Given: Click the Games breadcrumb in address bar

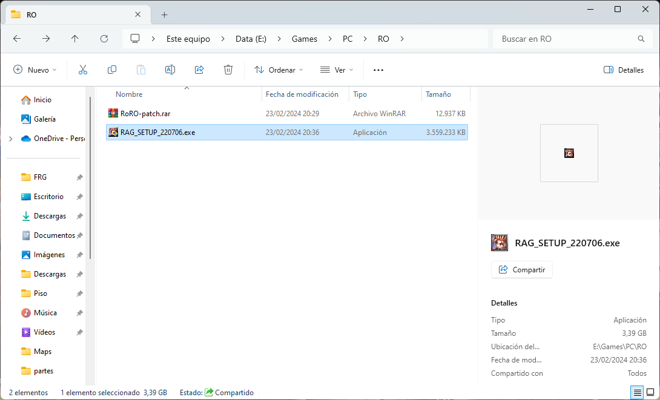Looking at the screenshot, I should pos(304,39).
